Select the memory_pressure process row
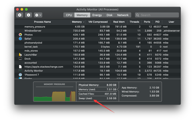This screenshot has width=195, height=120. (97, 27)
